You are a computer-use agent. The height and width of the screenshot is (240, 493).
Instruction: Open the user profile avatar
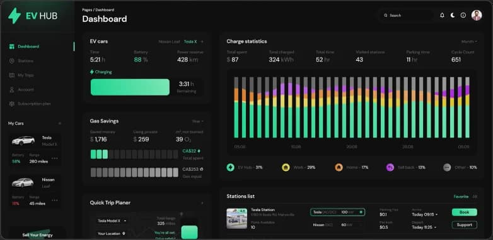click(x=477, y=15)
